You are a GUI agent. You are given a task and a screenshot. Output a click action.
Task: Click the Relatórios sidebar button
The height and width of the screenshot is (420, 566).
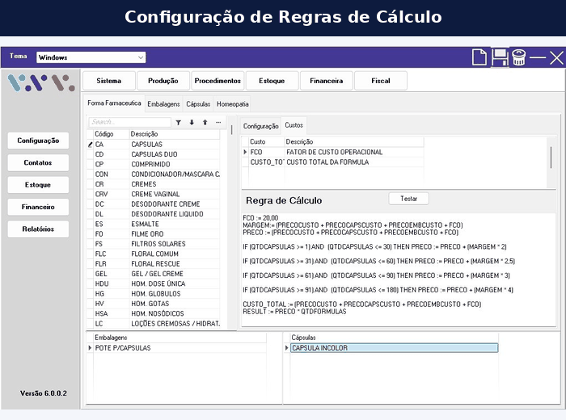(38, 229)
